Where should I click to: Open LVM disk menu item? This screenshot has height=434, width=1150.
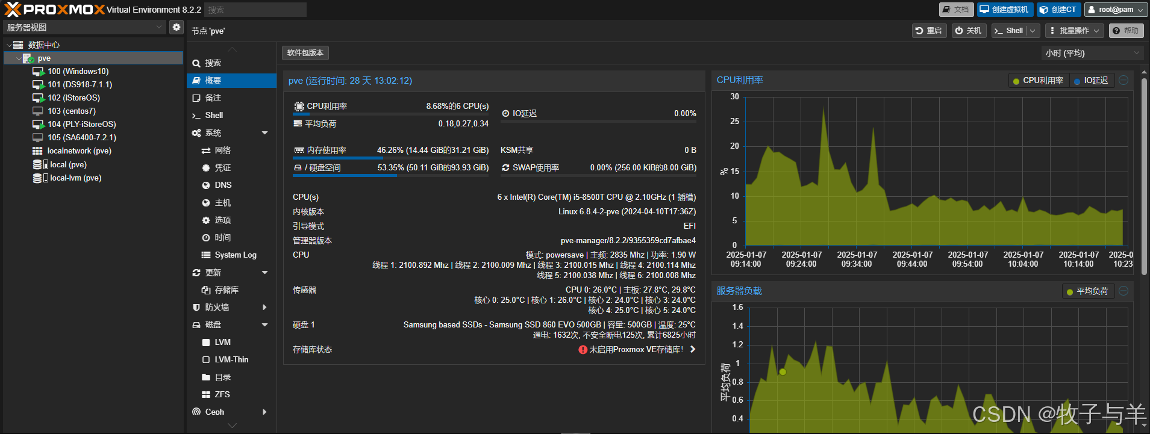[231, 343]
